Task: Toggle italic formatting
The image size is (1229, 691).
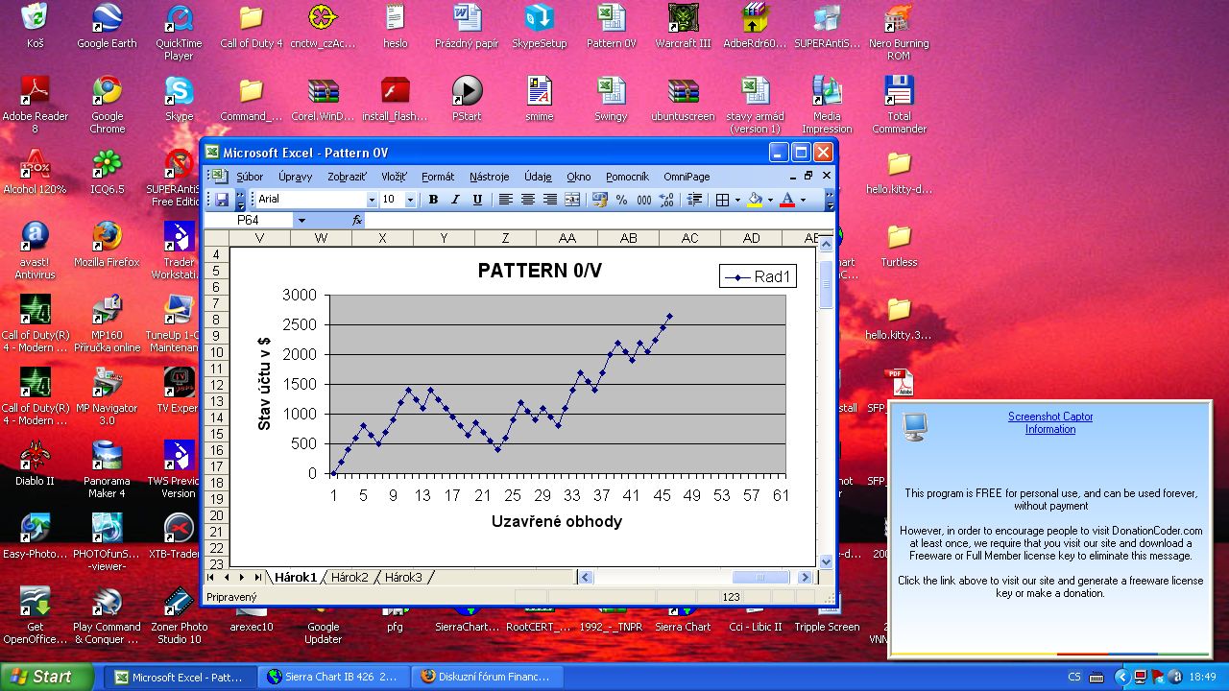Action: (455, 200)
